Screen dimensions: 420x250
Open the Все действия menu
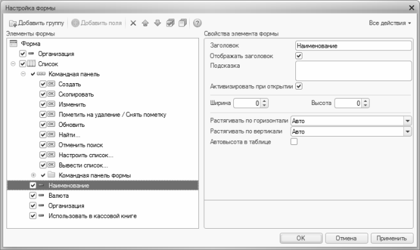click(x=390, y=23)
